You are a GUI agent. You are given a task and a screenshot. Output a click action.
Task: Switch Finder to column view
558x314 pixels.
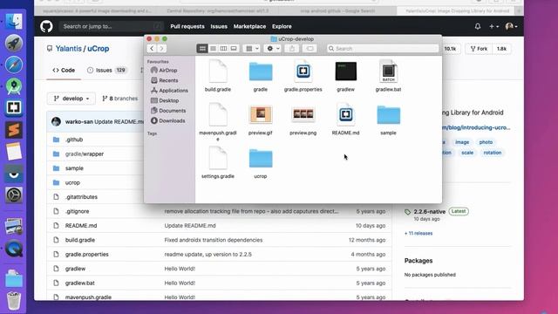[x=223, y=49]
